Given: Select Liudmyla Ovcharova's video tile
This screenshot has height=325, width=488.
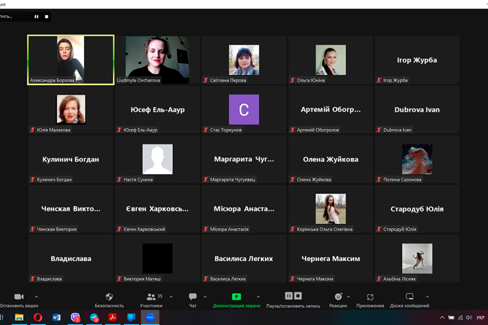Looking at the screenshot, I should [x=157, y=60].
